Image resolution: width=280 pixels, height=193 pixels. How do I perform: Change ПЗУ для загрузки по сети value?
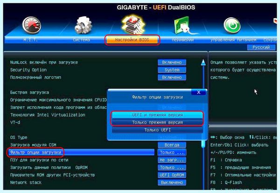[172, 160]
